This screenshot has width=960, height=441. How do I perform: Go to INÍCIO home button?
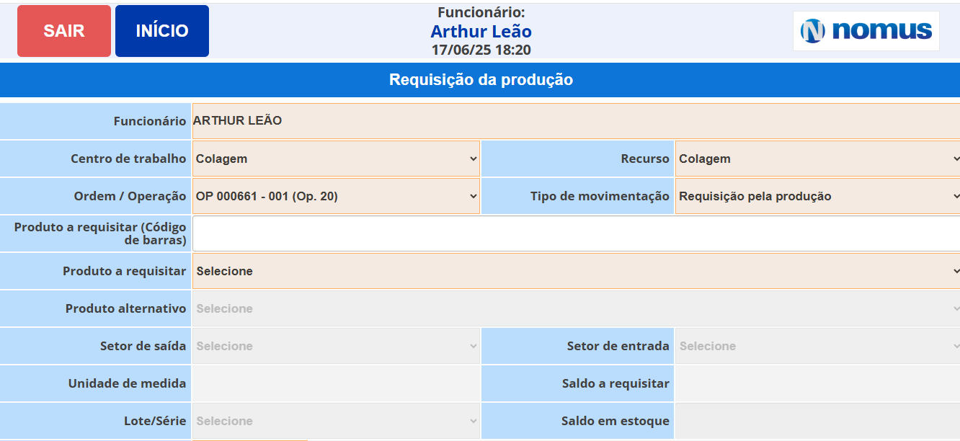(162, 31)
